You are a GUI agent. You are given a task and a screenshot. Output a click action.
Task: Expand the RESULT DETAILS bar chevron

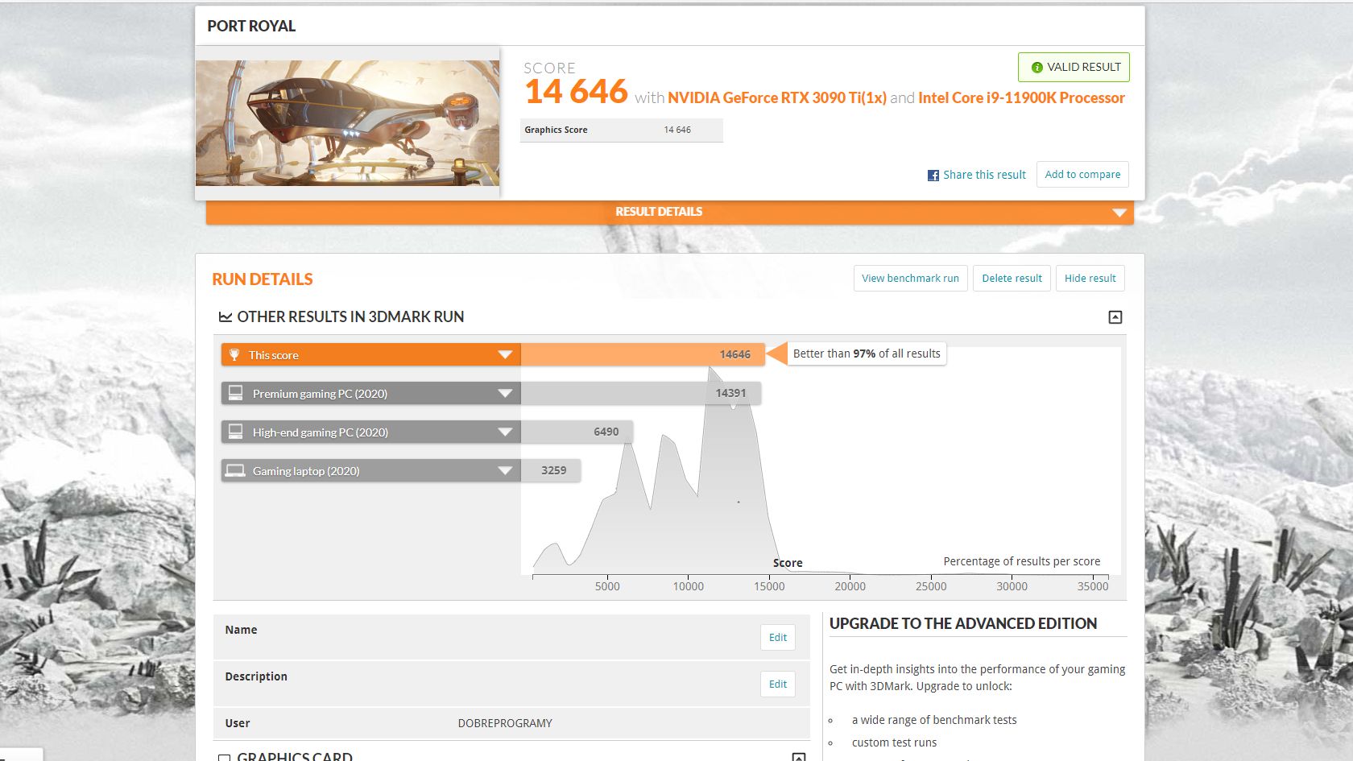click(x=1119, y=212)
